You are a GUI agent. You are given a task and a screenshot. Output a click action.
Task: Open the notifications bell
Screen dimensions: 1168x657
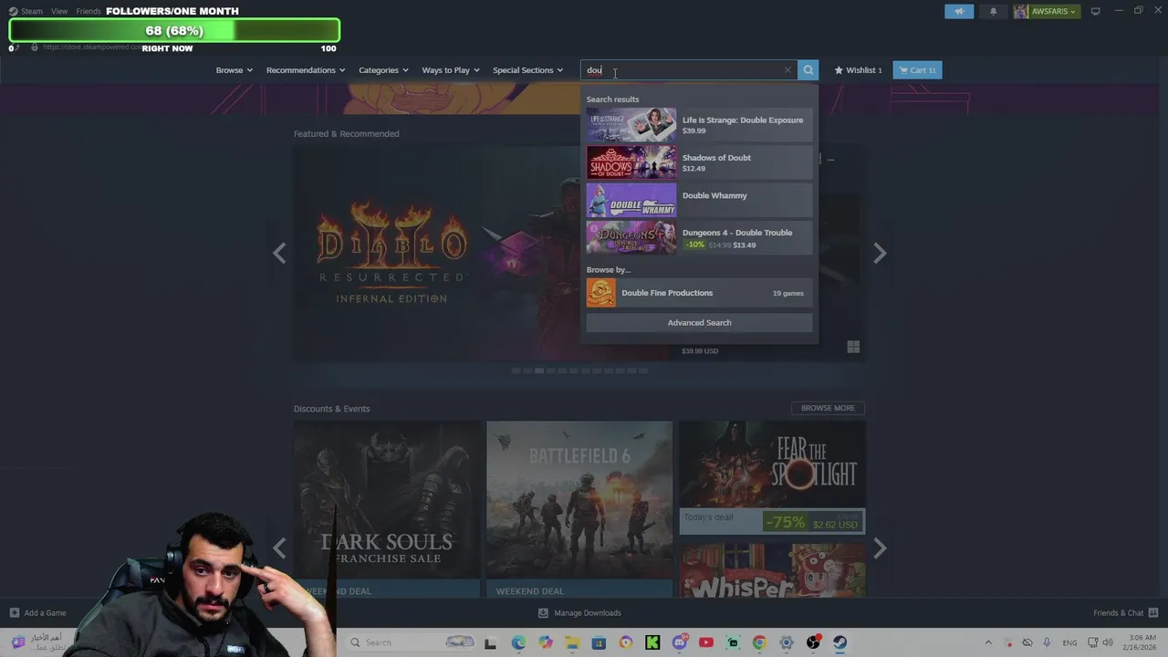click(x=993, y=11)
